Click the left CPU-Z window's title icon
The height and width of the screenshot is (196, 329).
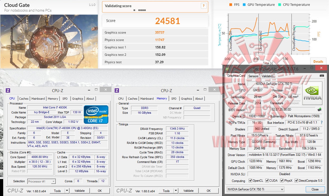(8, 90)
